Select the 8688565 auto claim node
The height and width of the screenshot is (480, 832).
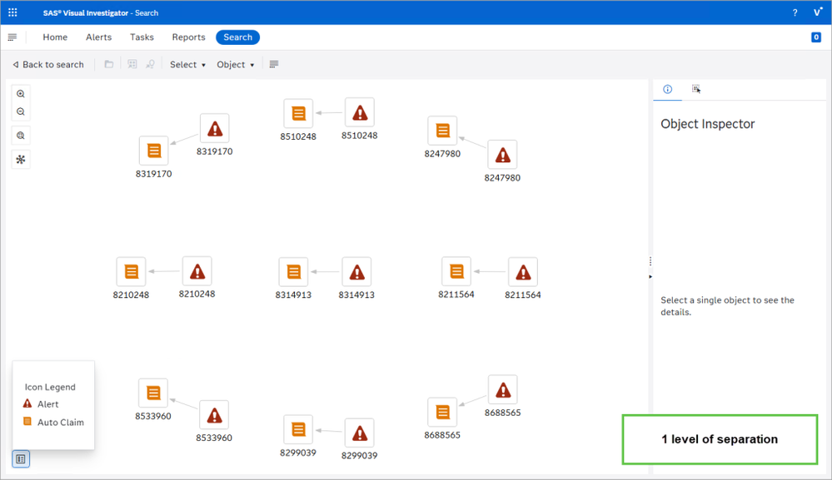pos(442,412)
